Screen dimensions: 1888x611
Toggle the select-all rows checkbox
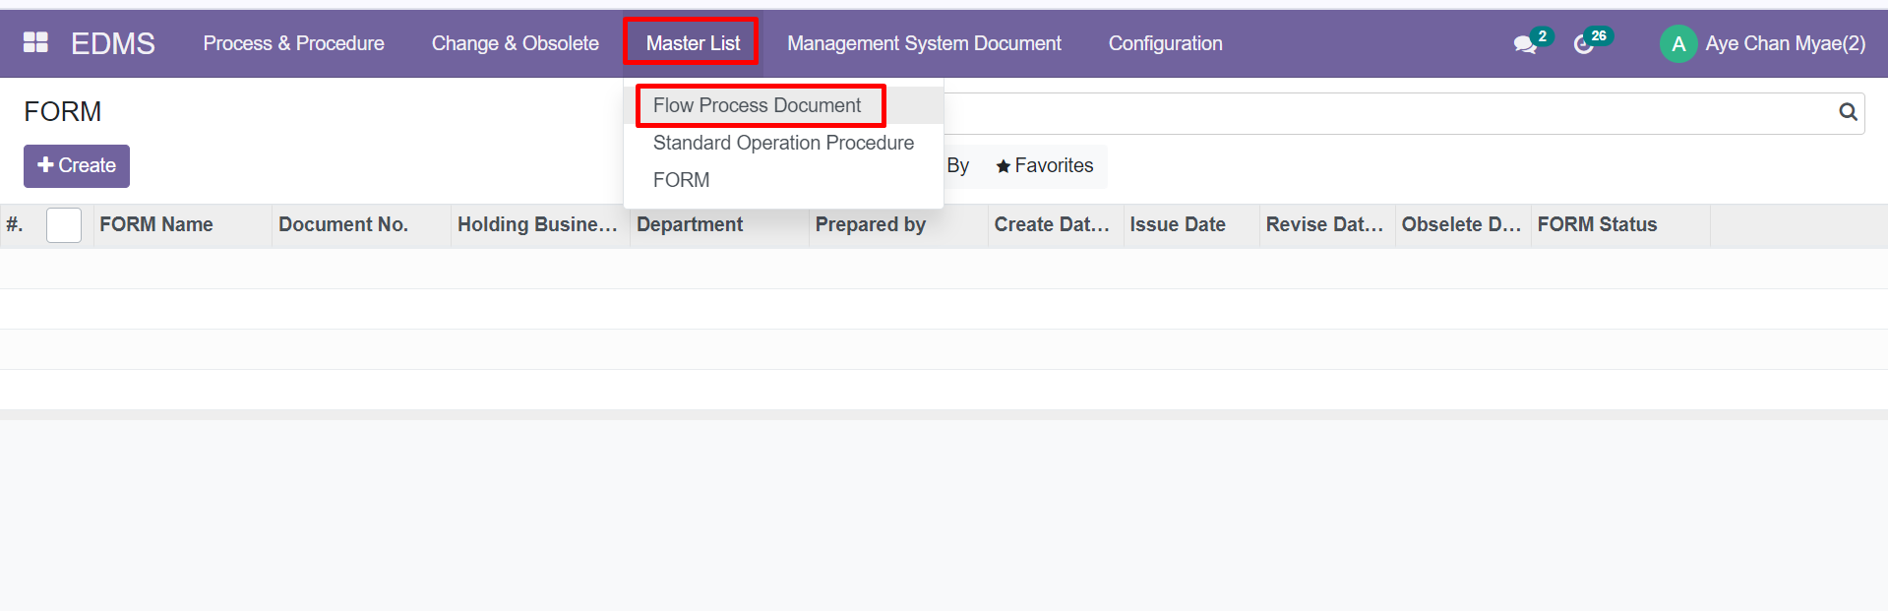coord(64,225)
